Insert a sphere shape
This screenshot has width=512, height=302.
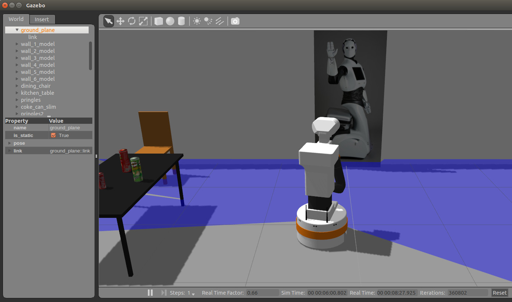coord(170,21)
